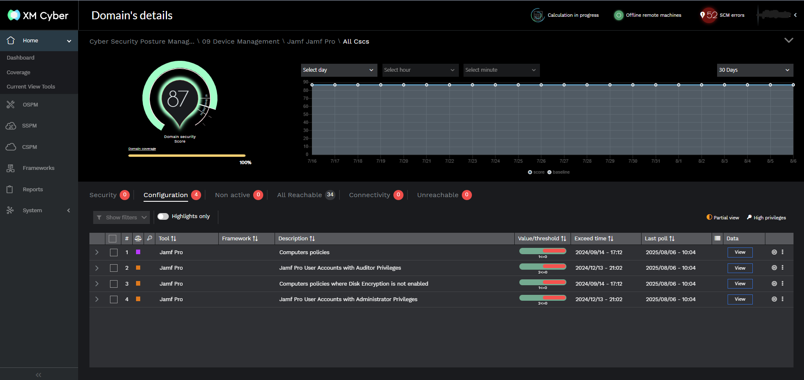Click the 09 Device Management breadcrumb
This screenshot has width=804, height=380.
(x=241, y=42)
